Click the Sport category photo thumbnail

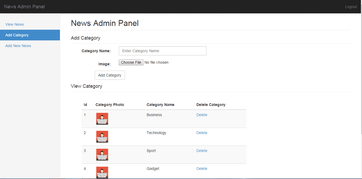(x=102, y=155)
